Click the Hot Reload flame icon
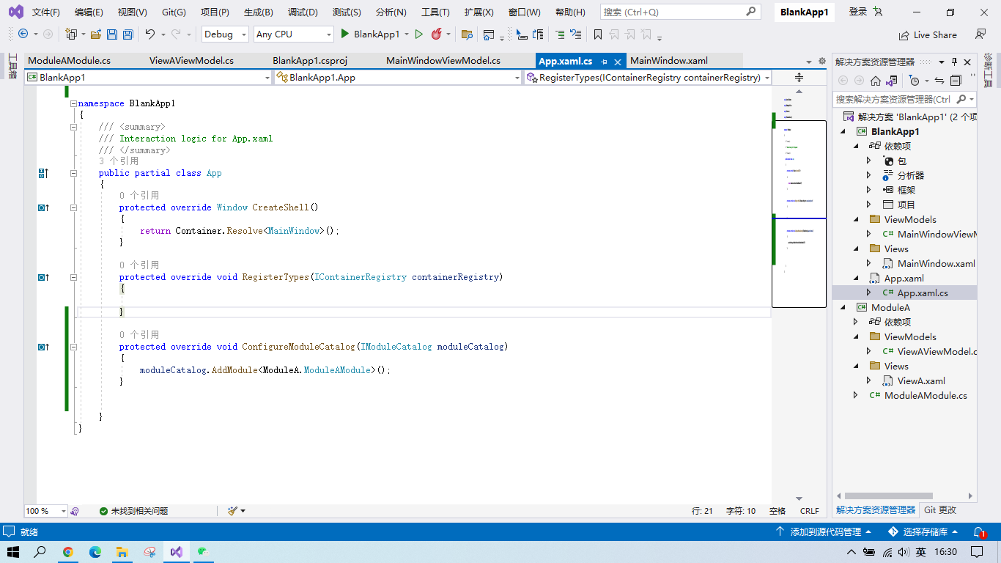The height and width of the screenshot is (563, 1001). pos(436,34)
